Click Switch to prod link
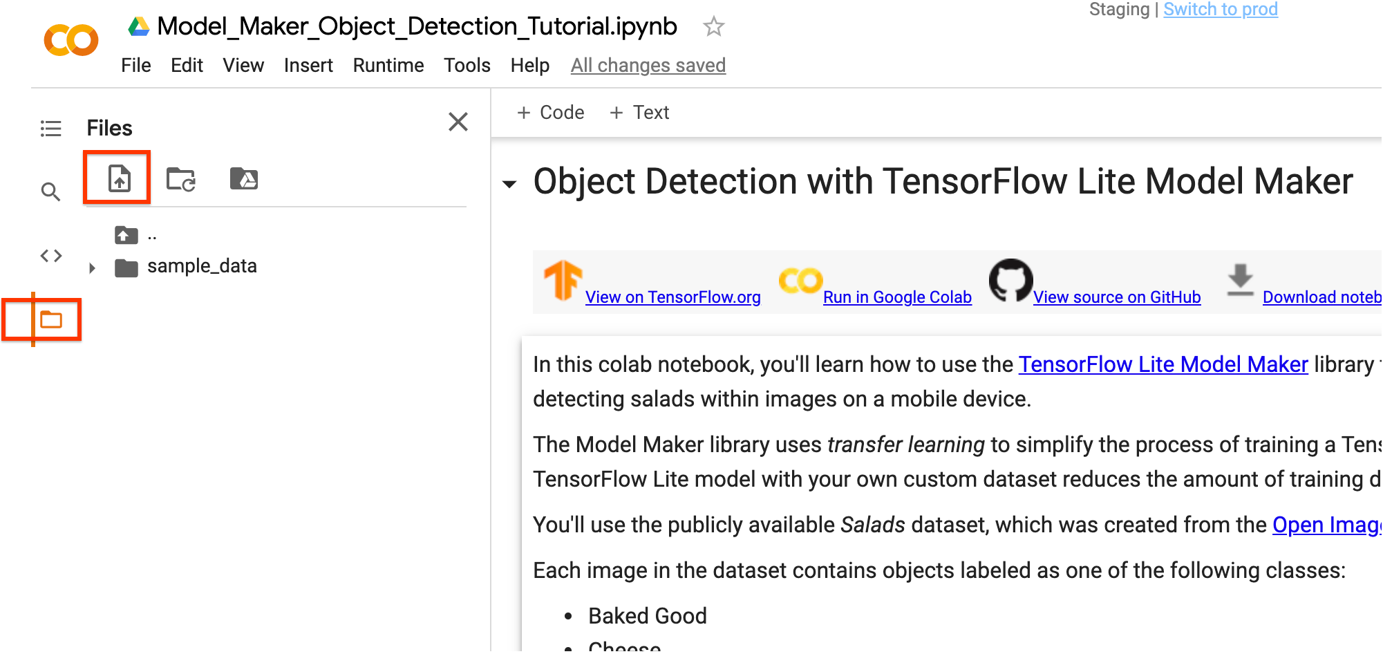The width and height of the screenshot is (1383, 654). [x=1221, y=10]
